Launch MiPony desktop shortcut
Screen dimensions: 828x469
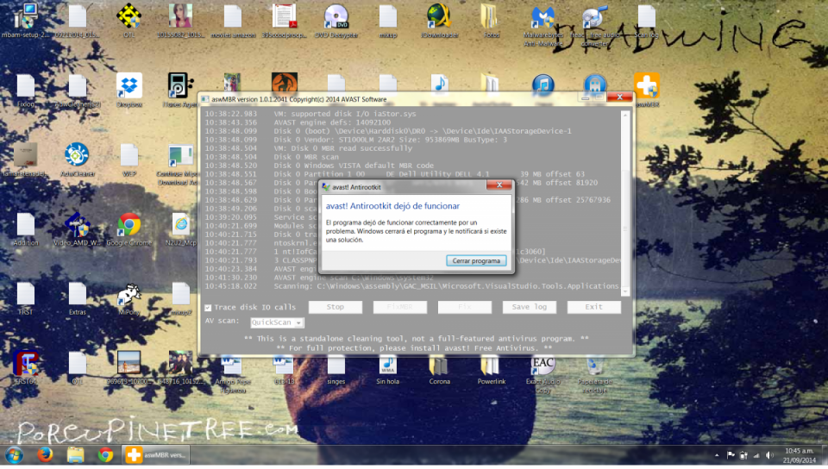[x=129, y=298]
